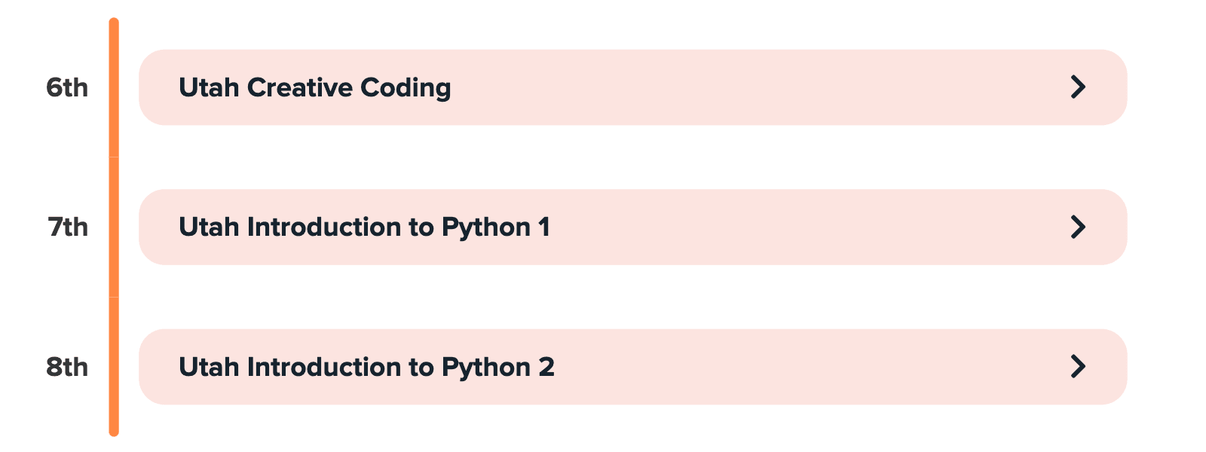Click the arrow icon on Introduction to Python 2
The height and width of the screenshot is (452, 1206).
pos(1078,367)
